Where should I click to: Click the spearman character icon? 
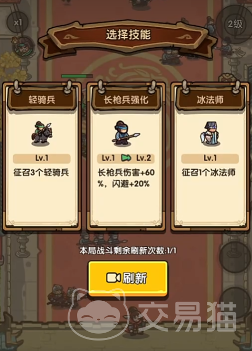pyautogui.click(x=126, y=134)
